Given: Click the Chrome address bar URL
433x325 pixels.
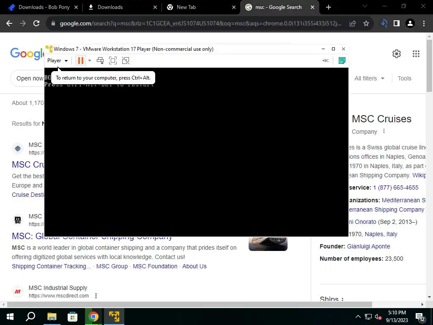Looking at the screenshot, I should point(200,24).
